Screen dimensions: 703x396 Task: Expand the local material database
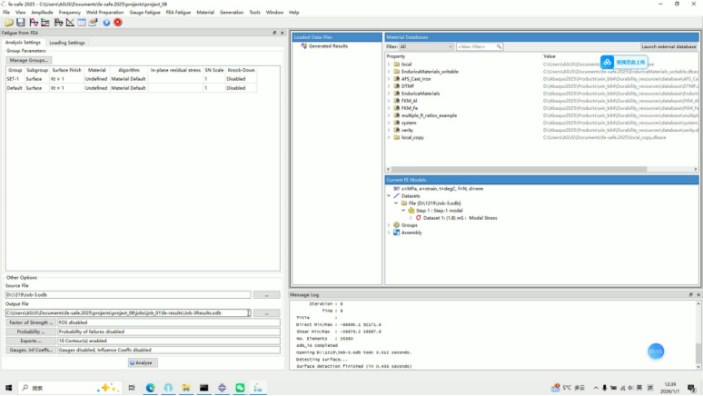[x=389, y=64]
